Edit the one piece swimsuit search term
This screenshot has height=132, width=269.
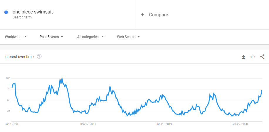click(33, 12)
